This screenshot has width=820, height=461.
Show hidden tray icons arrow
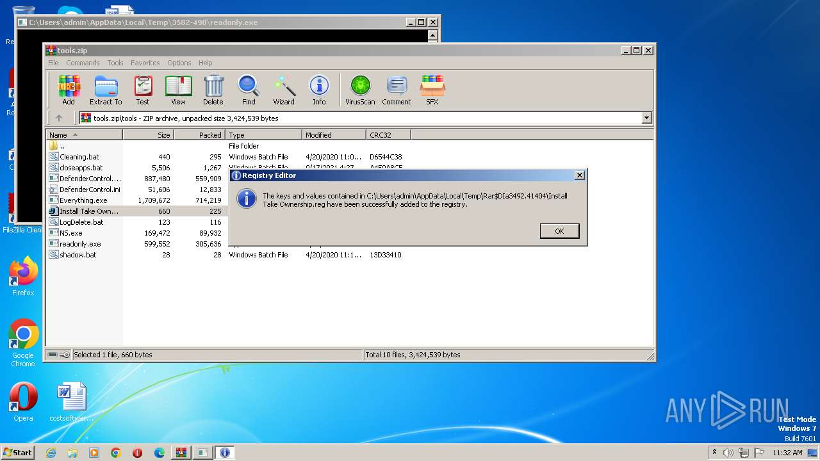714,452
